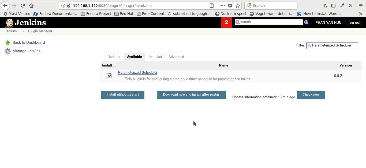Image resolution: width=366 pixels, height=168 pixels.
Task: Sort by Install column header
Action: click(x=109, y=65)
